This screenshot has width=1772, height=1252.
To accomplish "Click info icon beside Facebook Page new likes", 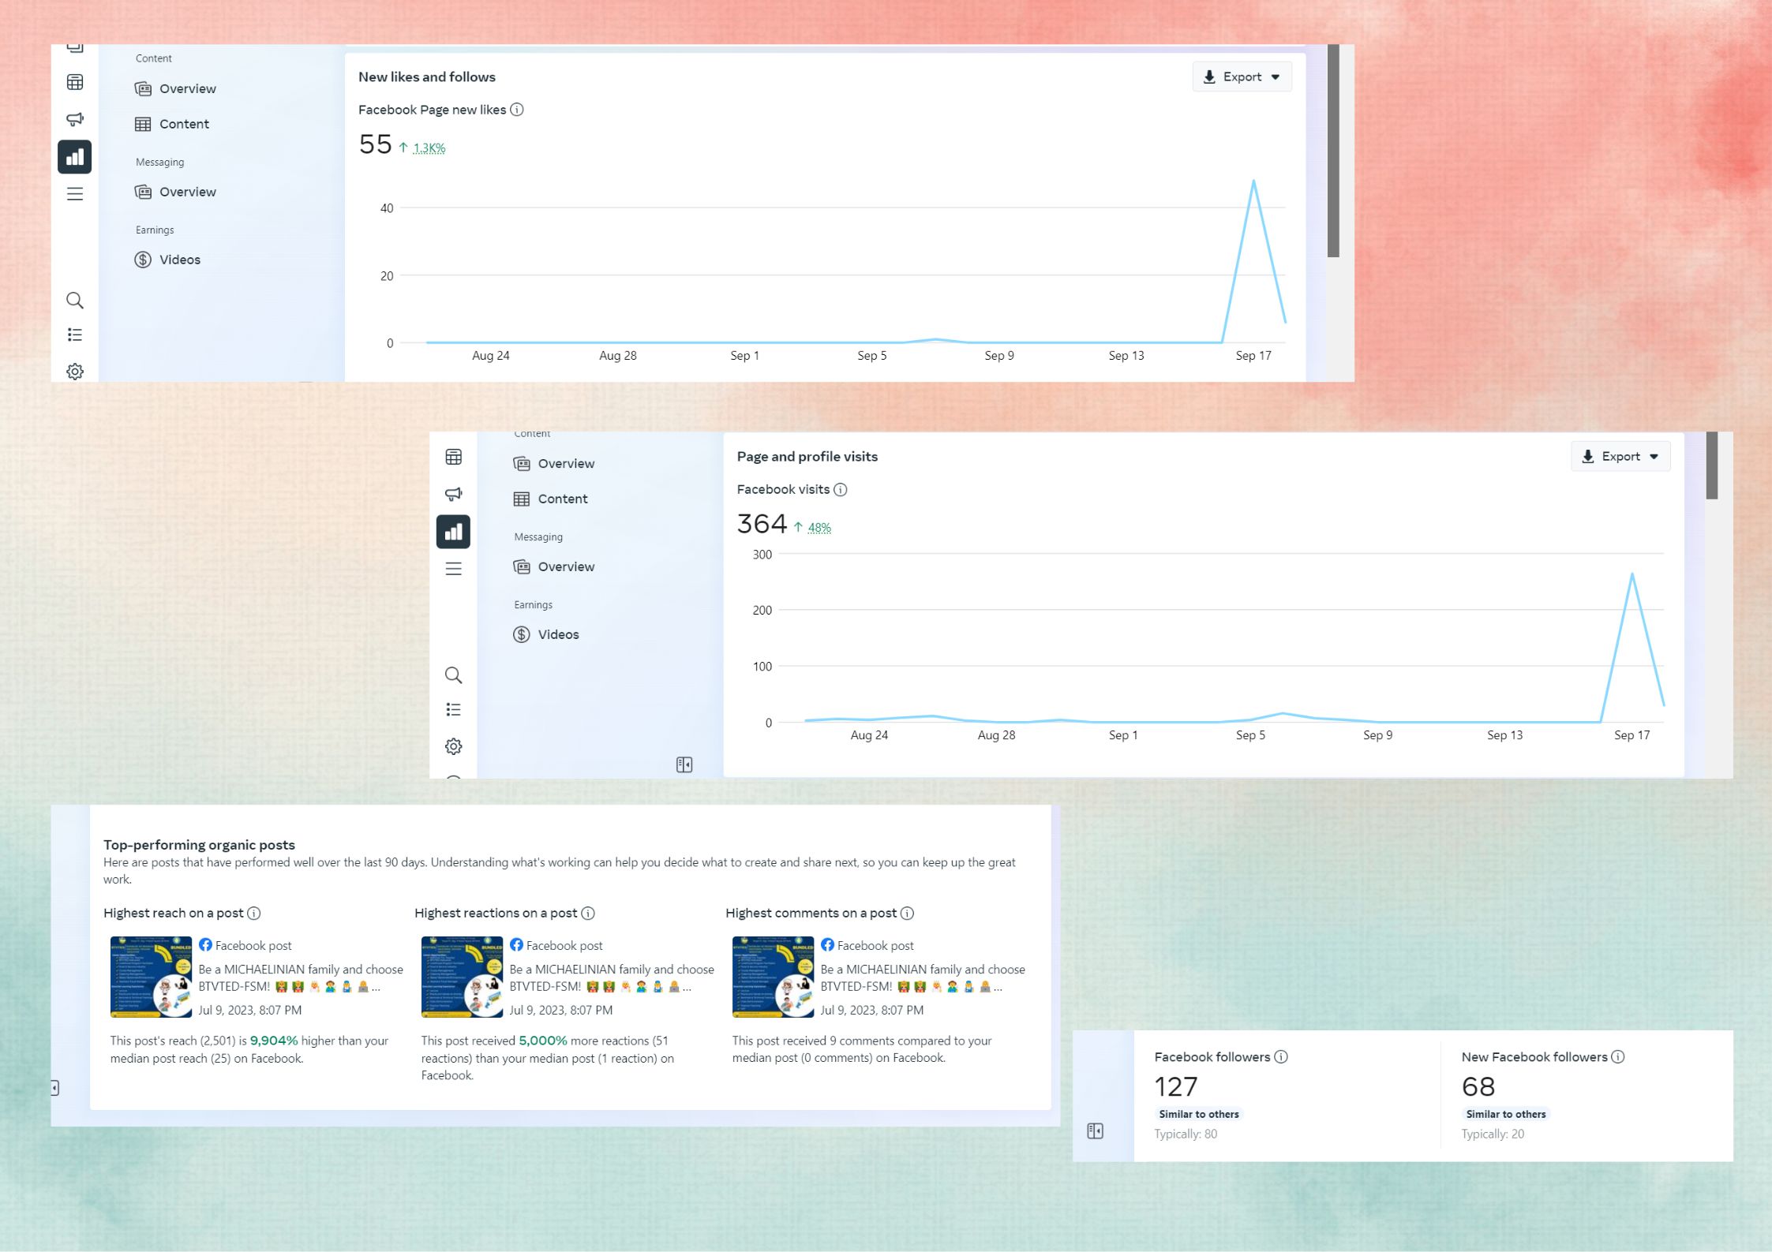I will (517, 110).
